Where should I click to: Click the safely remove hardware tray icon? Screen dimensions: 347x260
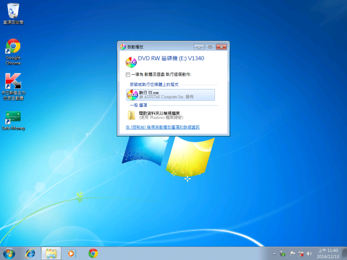282,254
